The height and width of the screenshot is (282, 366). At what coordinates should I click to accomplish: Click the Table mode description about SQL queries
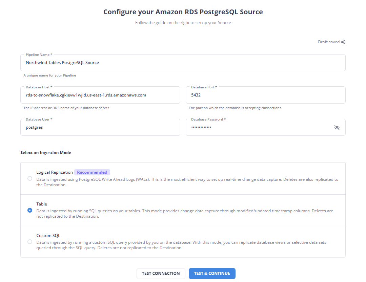coord(185,214)
